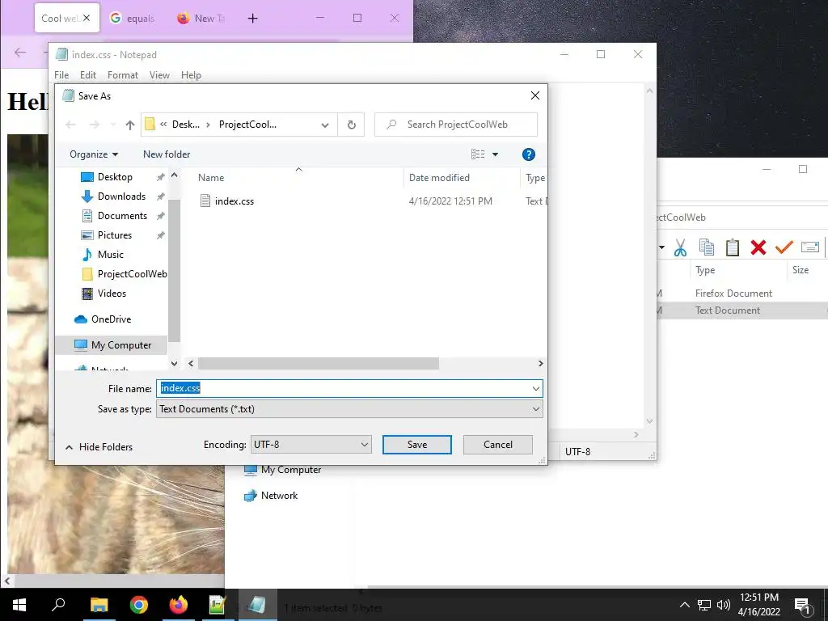Click the Forward arrow in Save As dialog

coord(94,125)
